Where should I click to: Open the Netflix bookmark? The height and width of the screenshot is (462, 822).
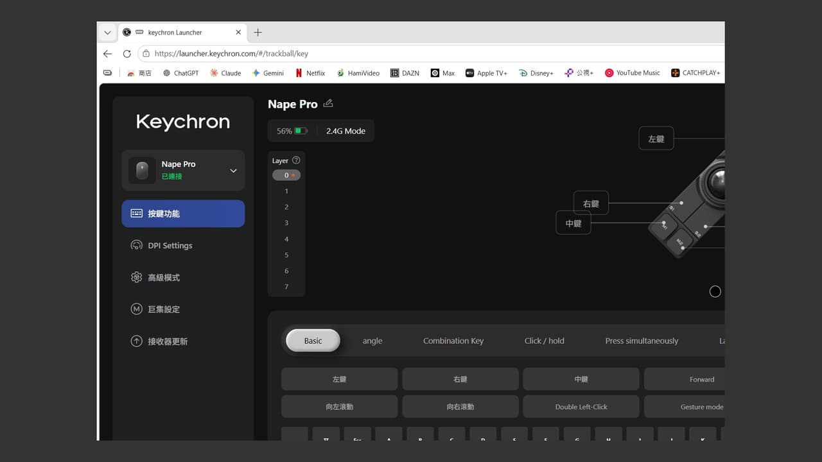[310, 73]
